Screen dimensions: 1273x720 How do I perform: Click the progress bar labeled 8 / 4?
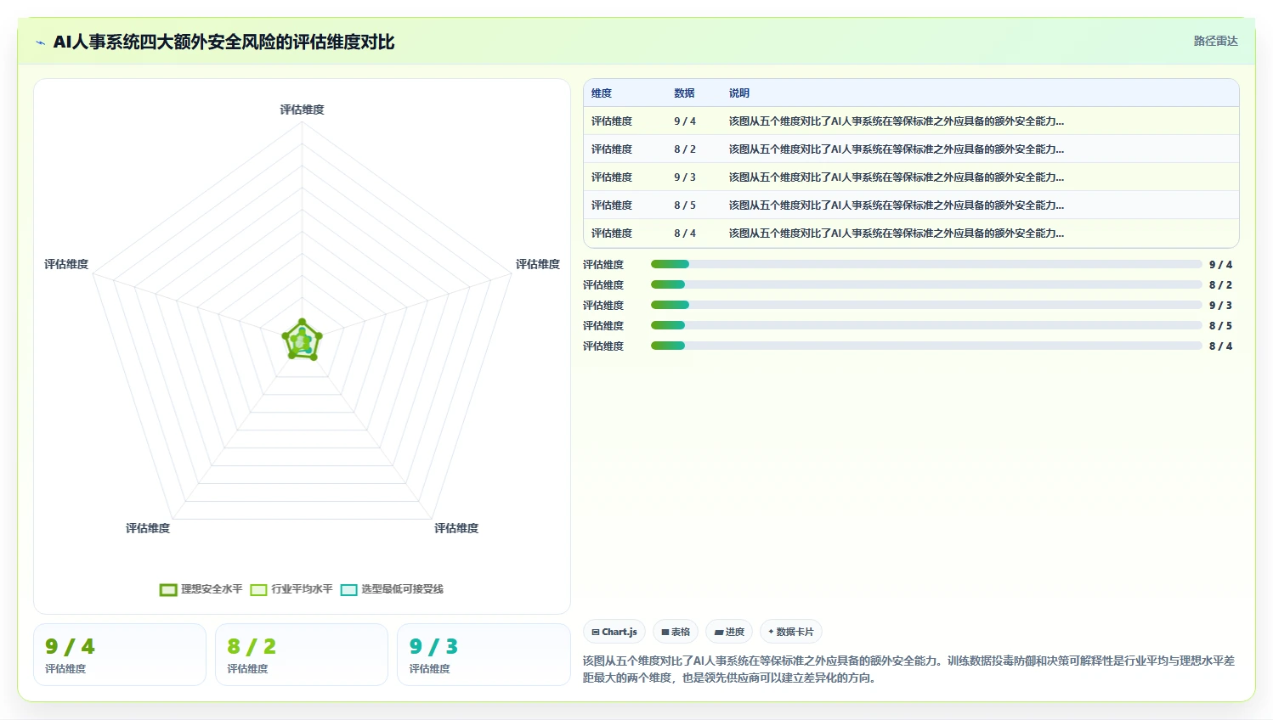click(926, 346)
